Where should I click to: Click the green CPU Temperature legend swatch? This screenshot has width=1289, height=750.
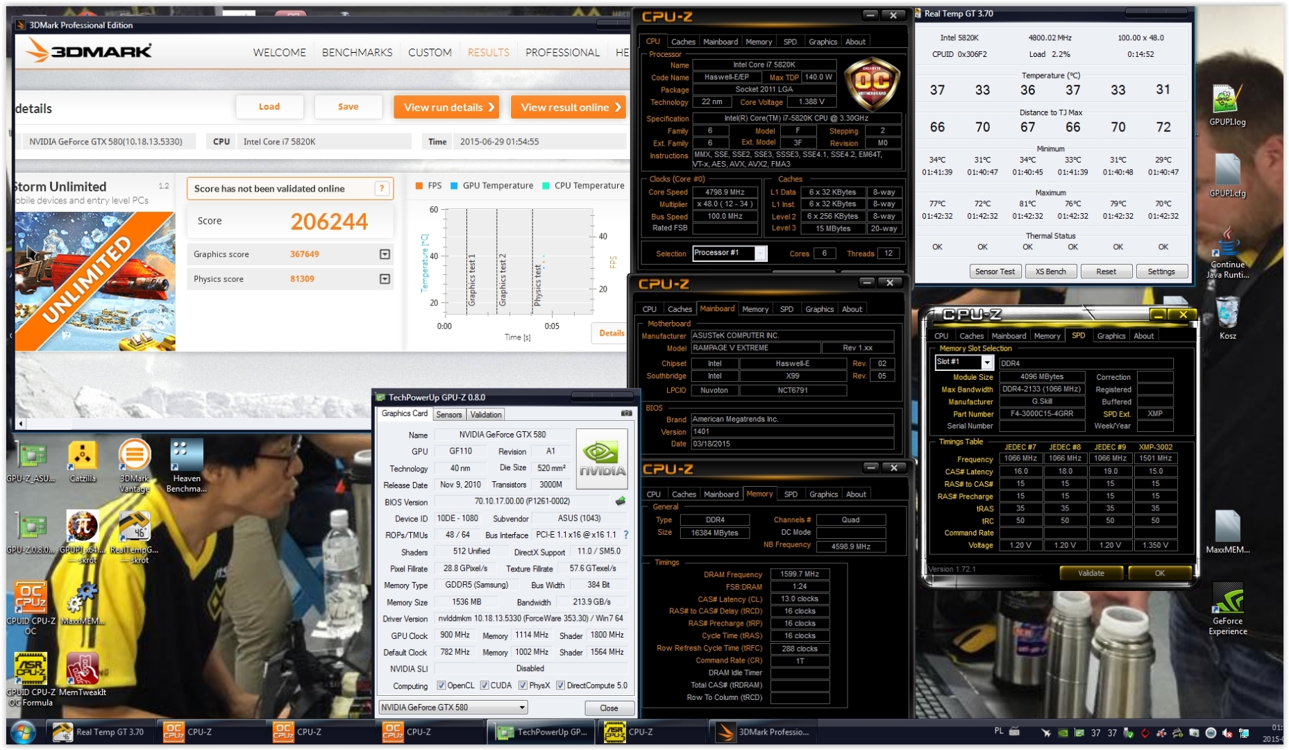pos(546,185)
